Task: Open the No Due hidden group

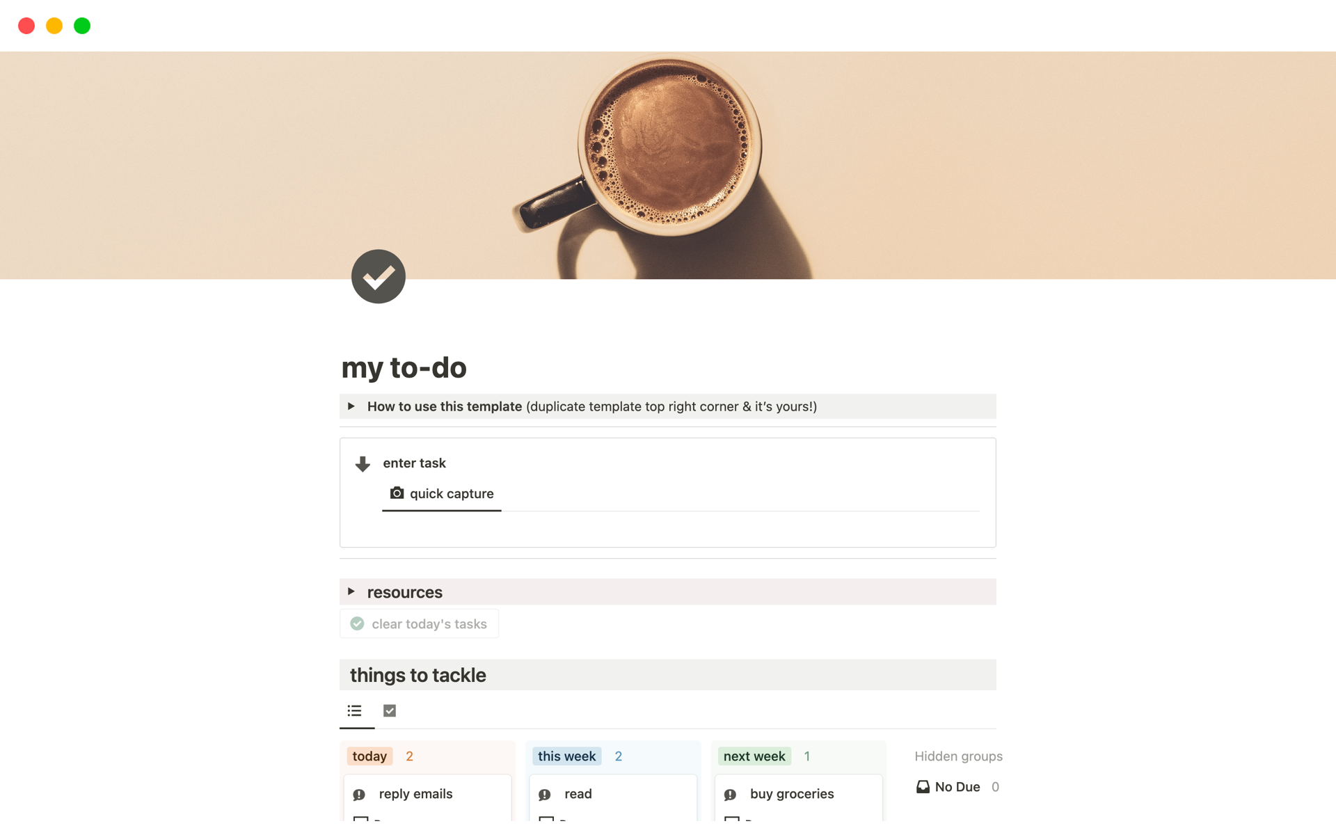Action: 957,787
